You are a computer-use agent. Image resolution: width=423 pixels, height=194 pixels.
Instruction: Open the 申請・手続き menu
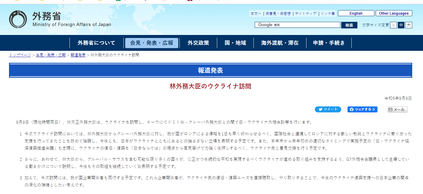(329, 43)
